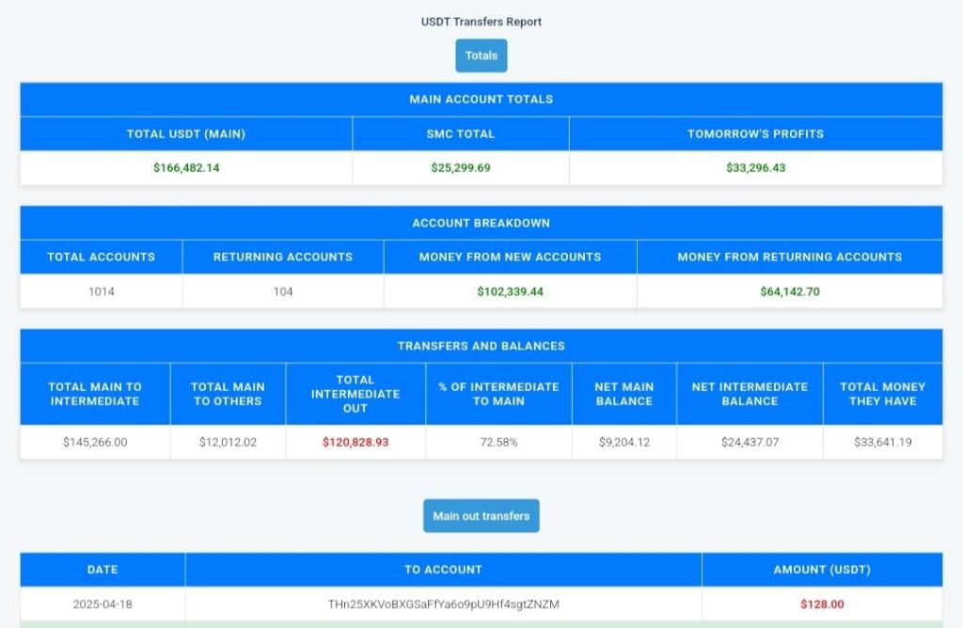Viewport: 963px width, 628px height.
Task: Select the 1014 total accounts value
Action: click(101, 291)
